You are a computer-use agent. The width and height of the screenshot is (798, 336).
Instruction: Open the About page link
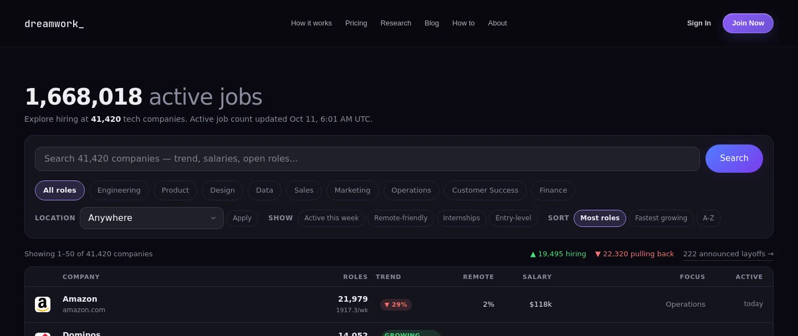[498, 23]
